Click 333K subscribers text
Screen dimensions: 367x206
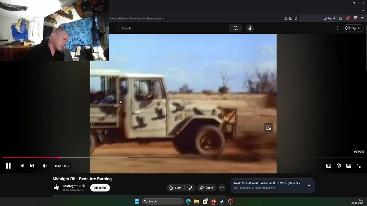click(x=73, y=190)
